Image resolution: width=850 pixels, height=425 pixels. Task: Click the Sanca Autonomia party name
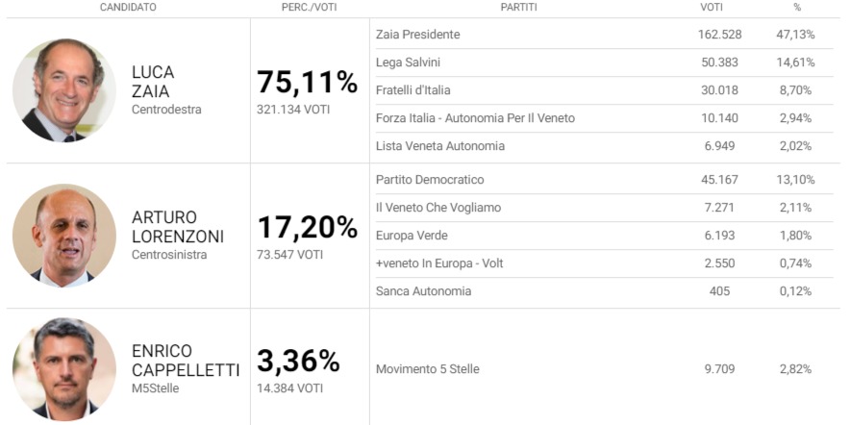point(423,291)
